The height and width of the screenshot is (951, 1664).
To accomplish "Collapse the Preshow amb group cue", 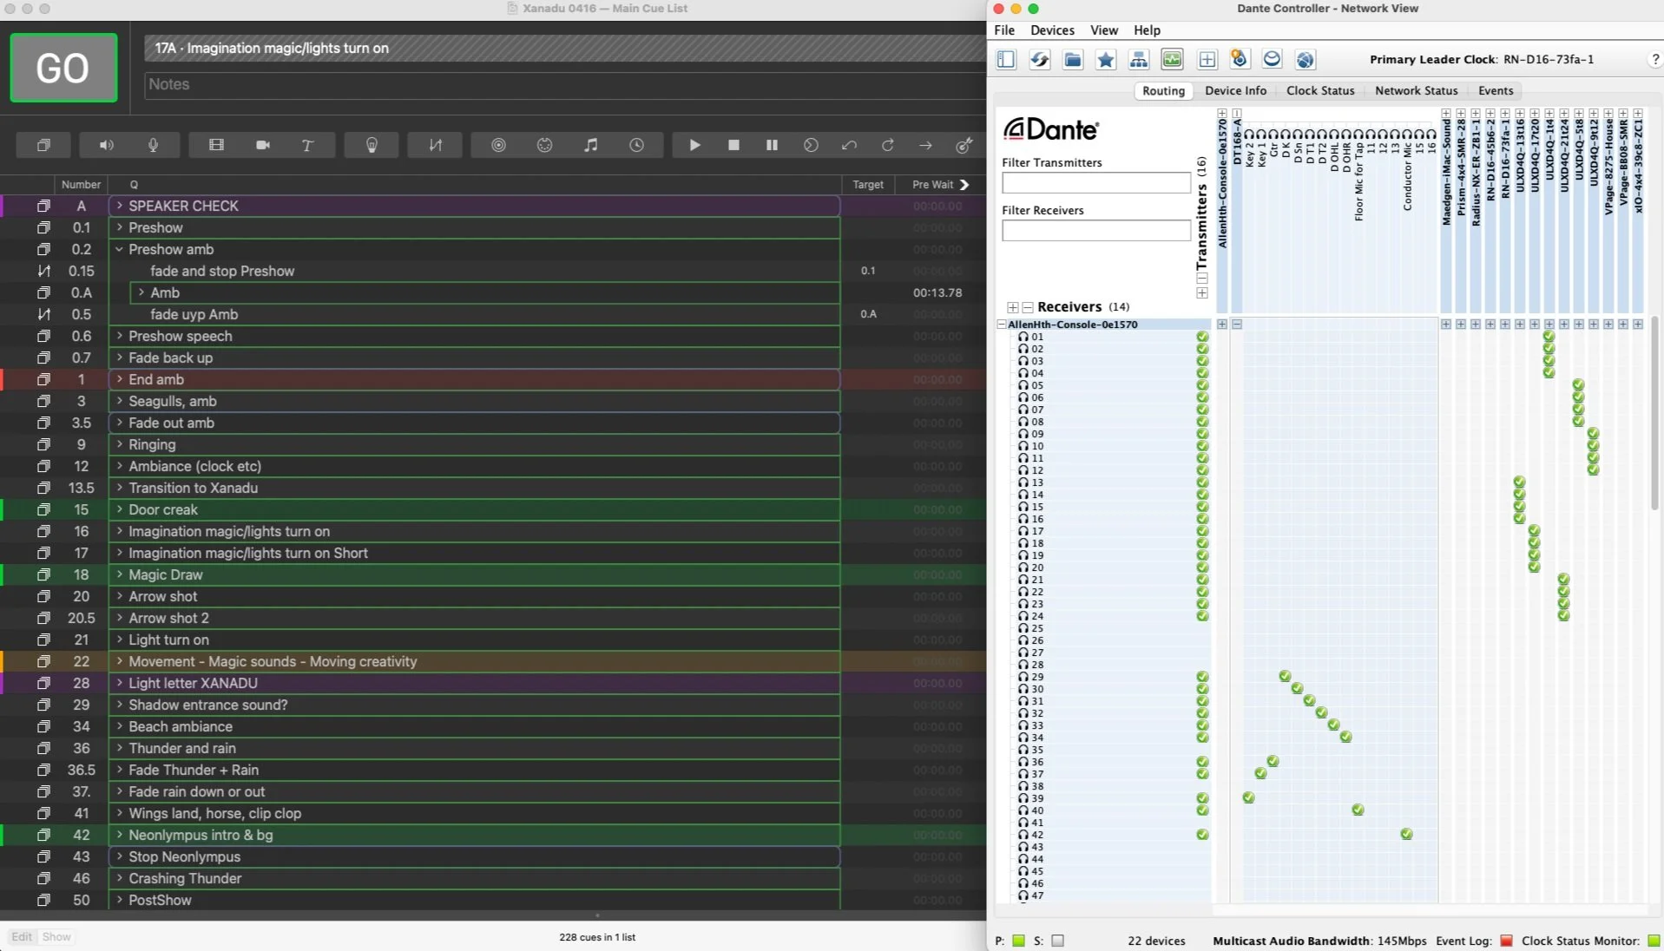I will pyautogui.click(x=120, y=249).
